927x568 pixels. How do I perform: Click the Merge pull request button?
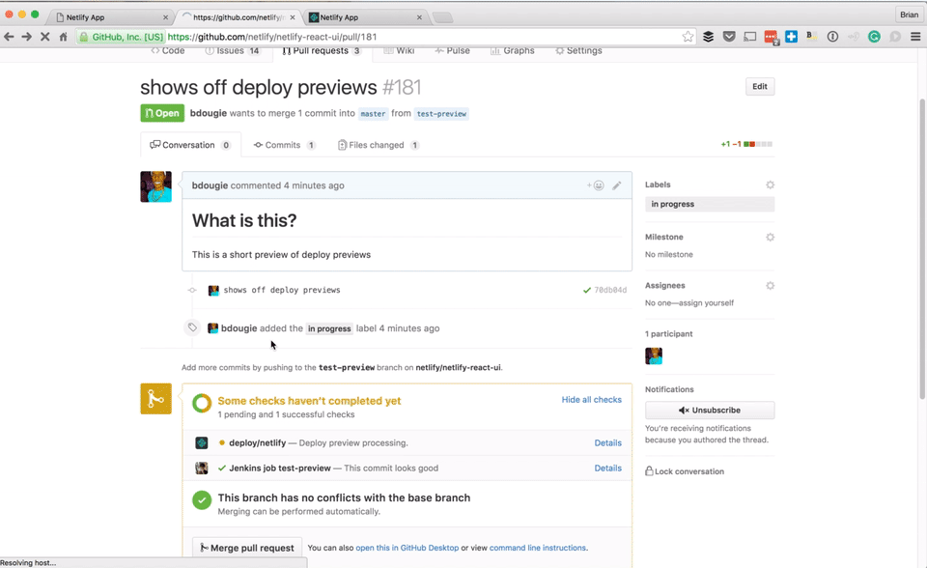(246, 547)
